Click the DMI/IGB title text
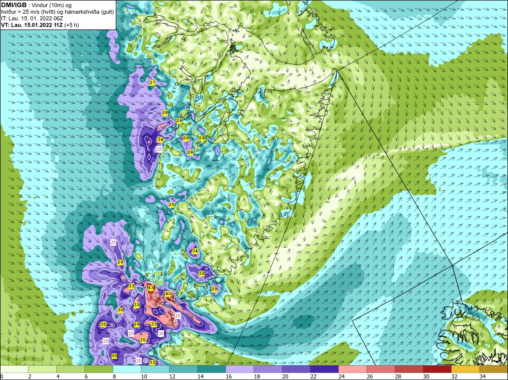The width and height of the screenshot is (508, 380). (x=14, y=5)
